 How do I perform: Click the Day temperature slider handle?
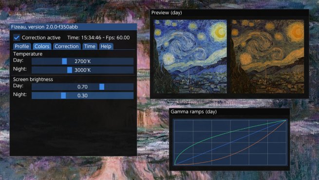pyautogui.click(x=64, y=61)
